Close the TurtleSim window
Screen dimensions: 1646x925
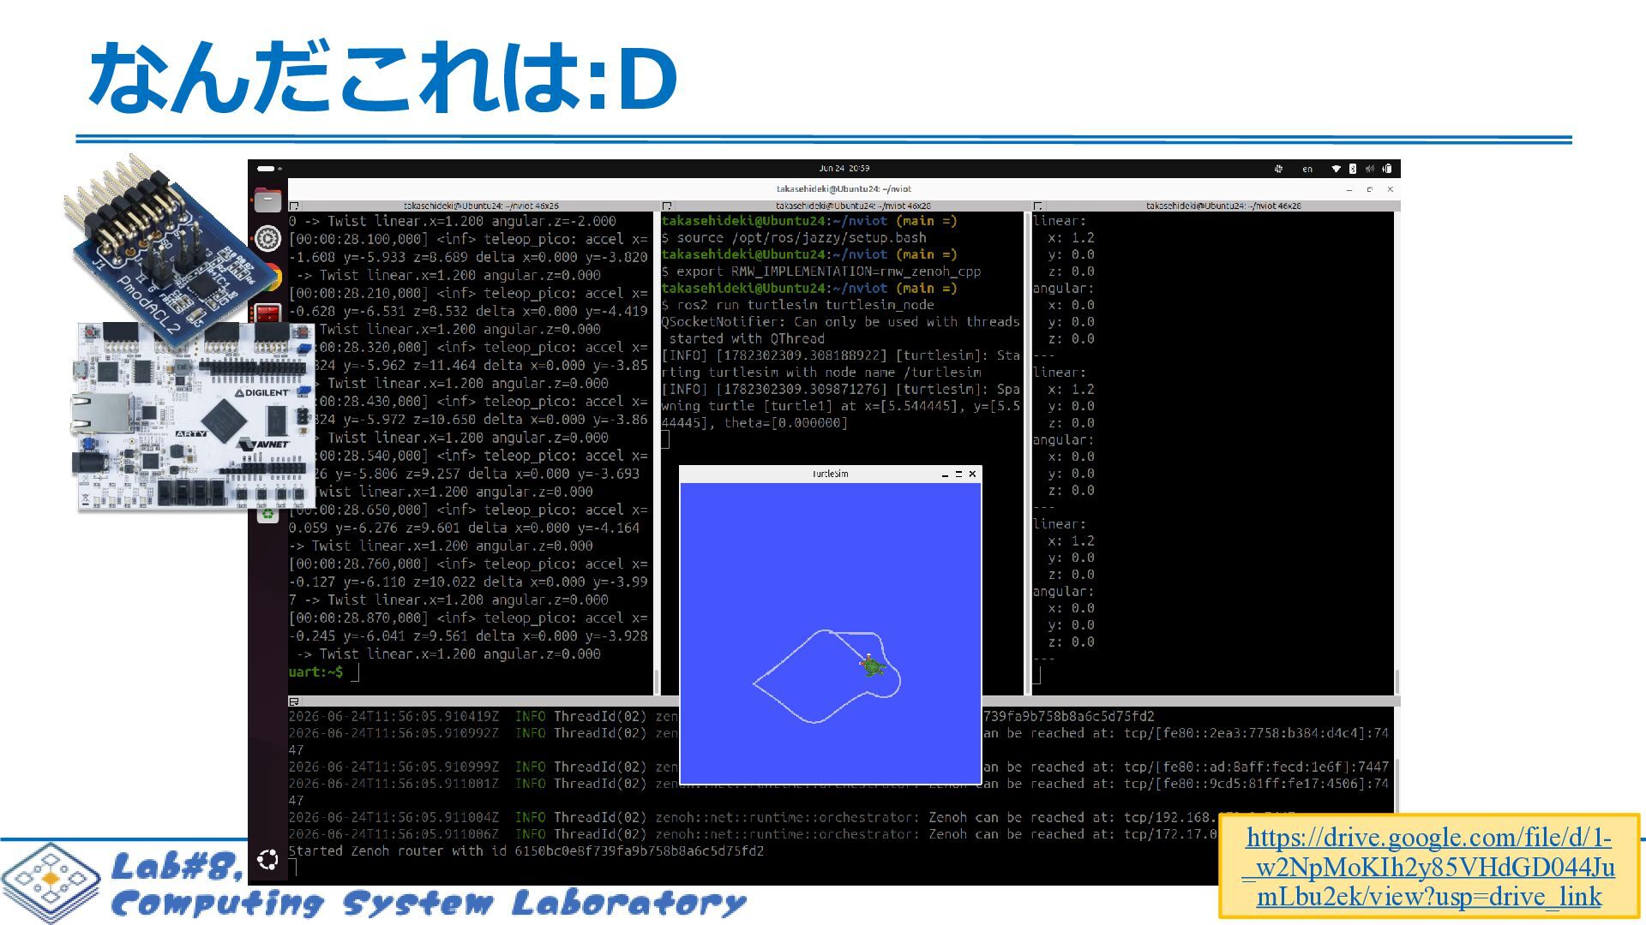[972, 474]
